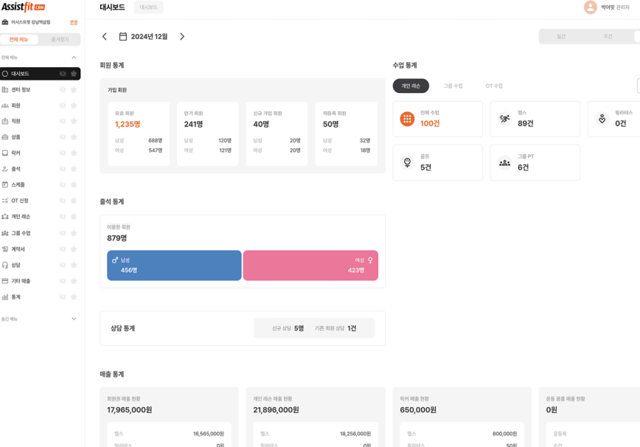Click the 변경 link next to center name

click(x=74, y=23)
